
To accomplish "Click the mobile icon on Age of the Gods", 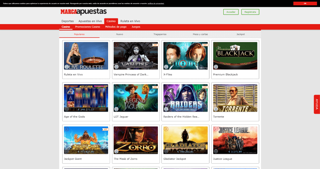I will [66, 109].
